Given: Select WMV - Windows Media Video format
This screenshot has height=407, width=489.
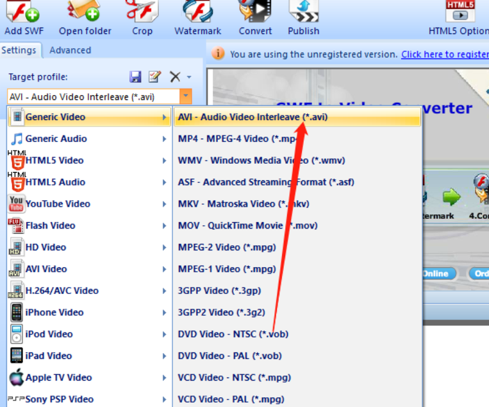Looking at the screenshot, I should [297, 160].
